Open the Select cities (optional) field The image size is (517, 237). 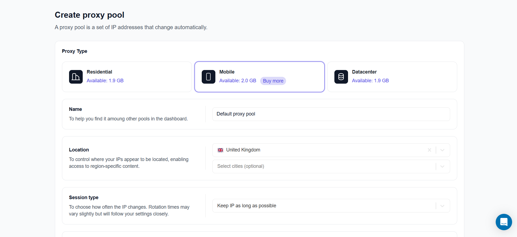331,166
